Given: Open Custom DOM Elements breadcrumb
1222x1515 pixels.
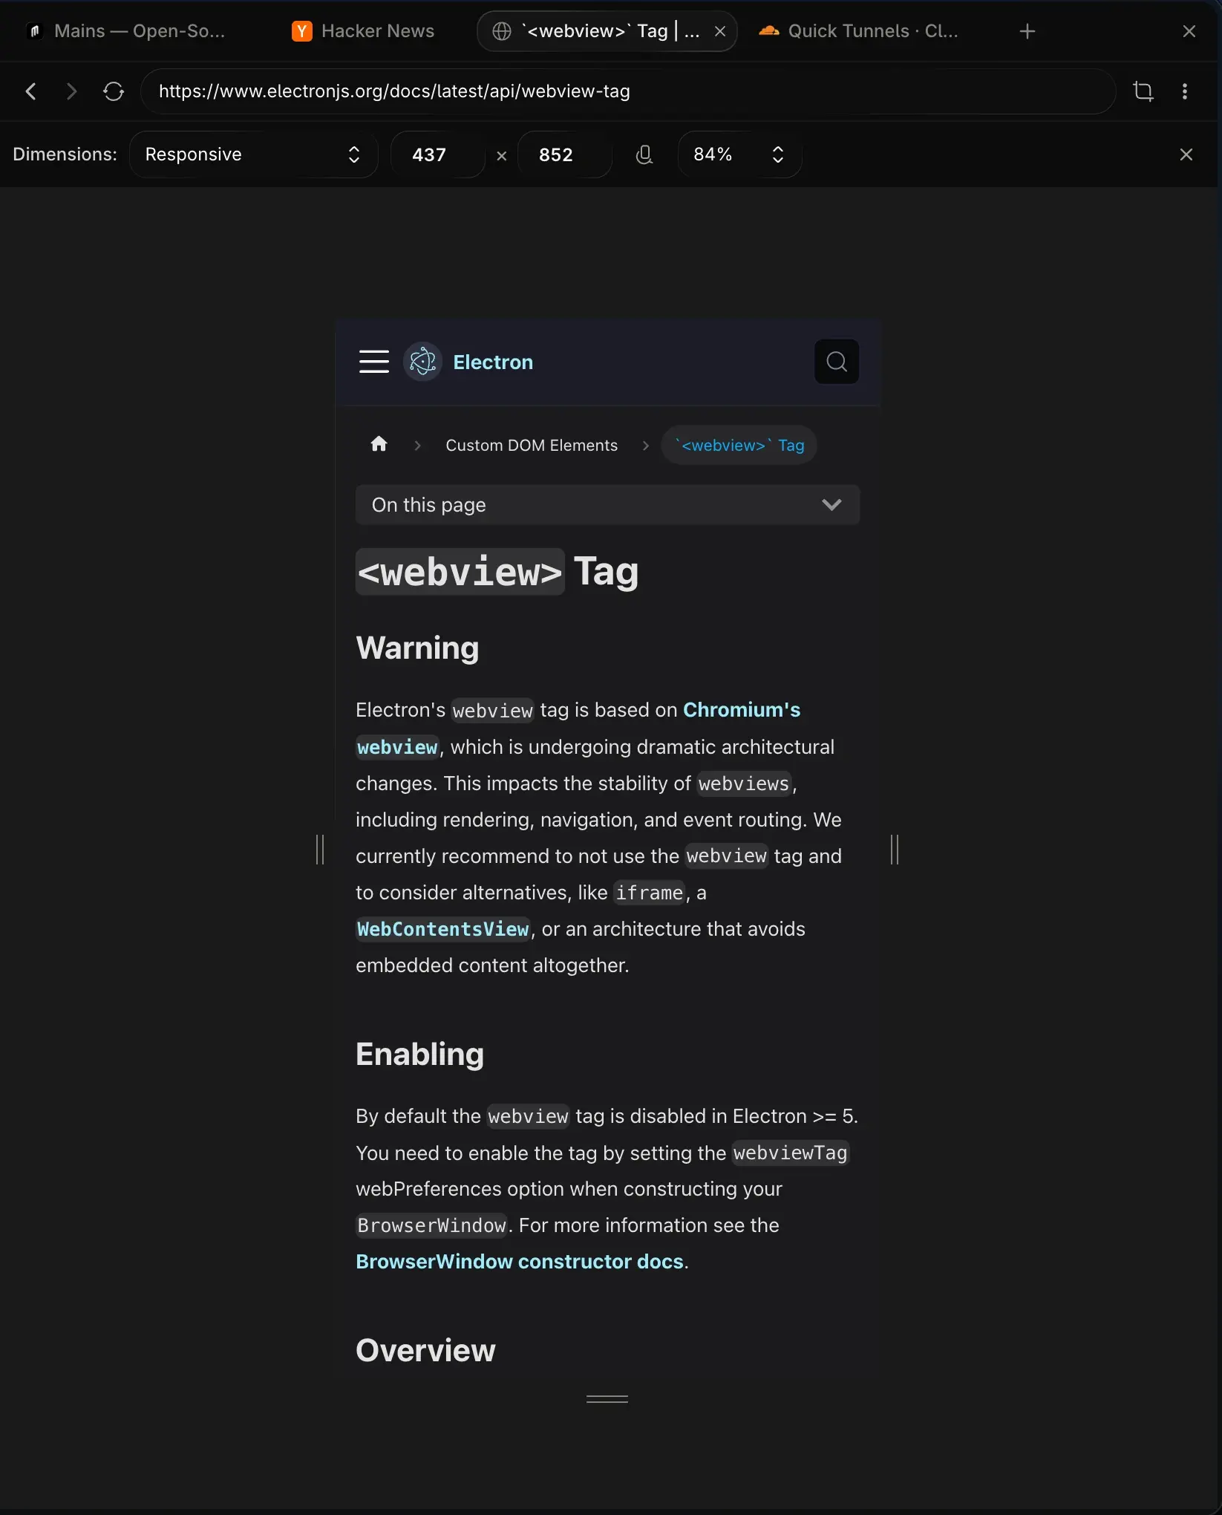Looking at the screenshot, I should (x=532, y=445).
